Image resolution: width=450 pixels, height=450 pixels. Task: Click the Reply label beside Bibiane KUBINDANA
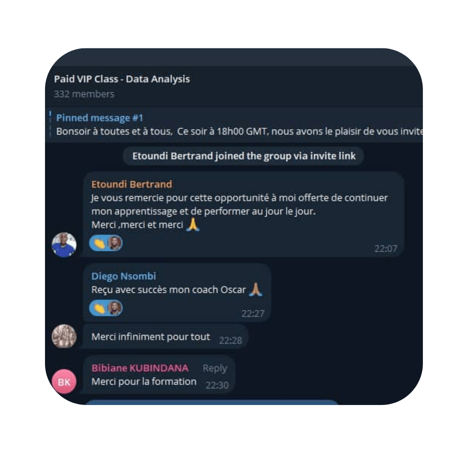215,368
